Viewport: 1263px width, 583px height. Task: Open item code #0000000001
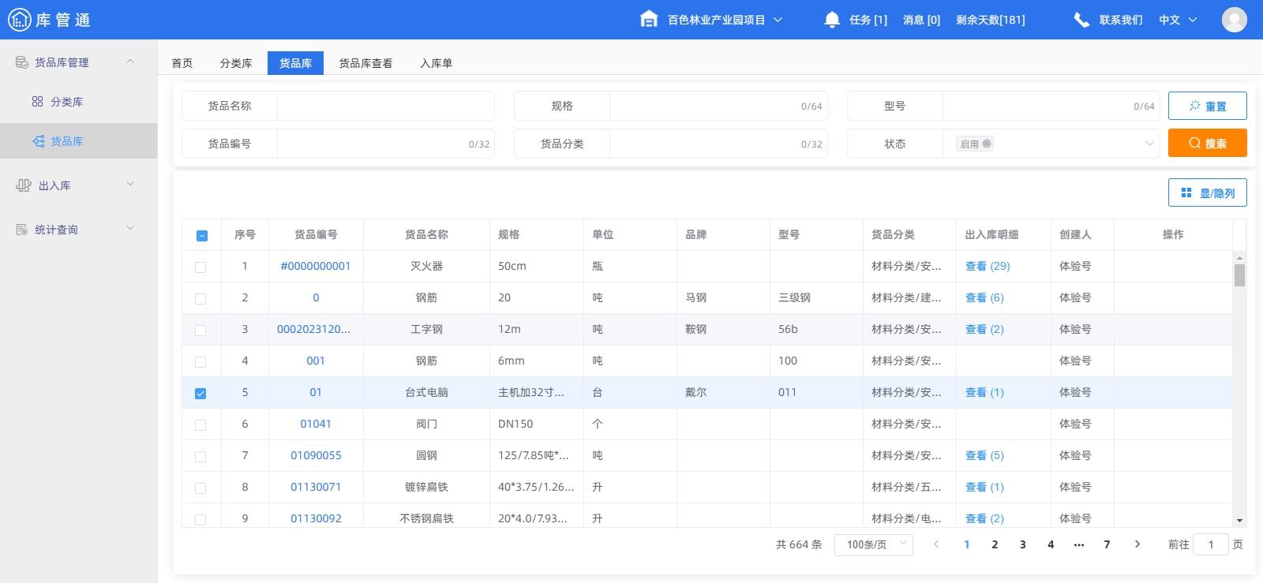tap(316, 267)
